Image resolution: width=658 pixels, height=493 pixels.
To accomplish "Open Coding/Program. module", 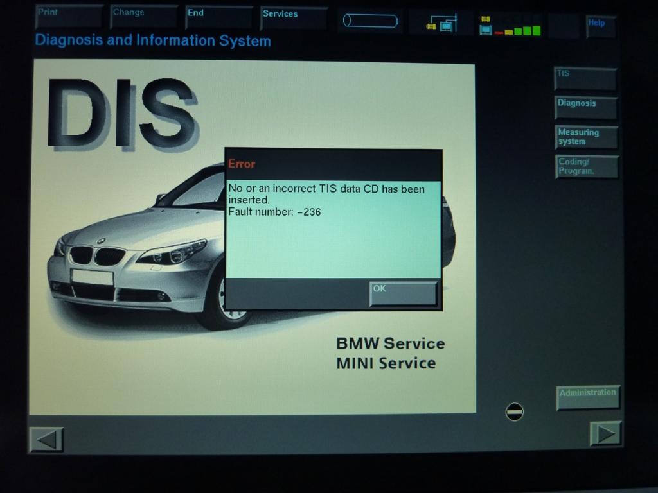I will click(587, 167).
